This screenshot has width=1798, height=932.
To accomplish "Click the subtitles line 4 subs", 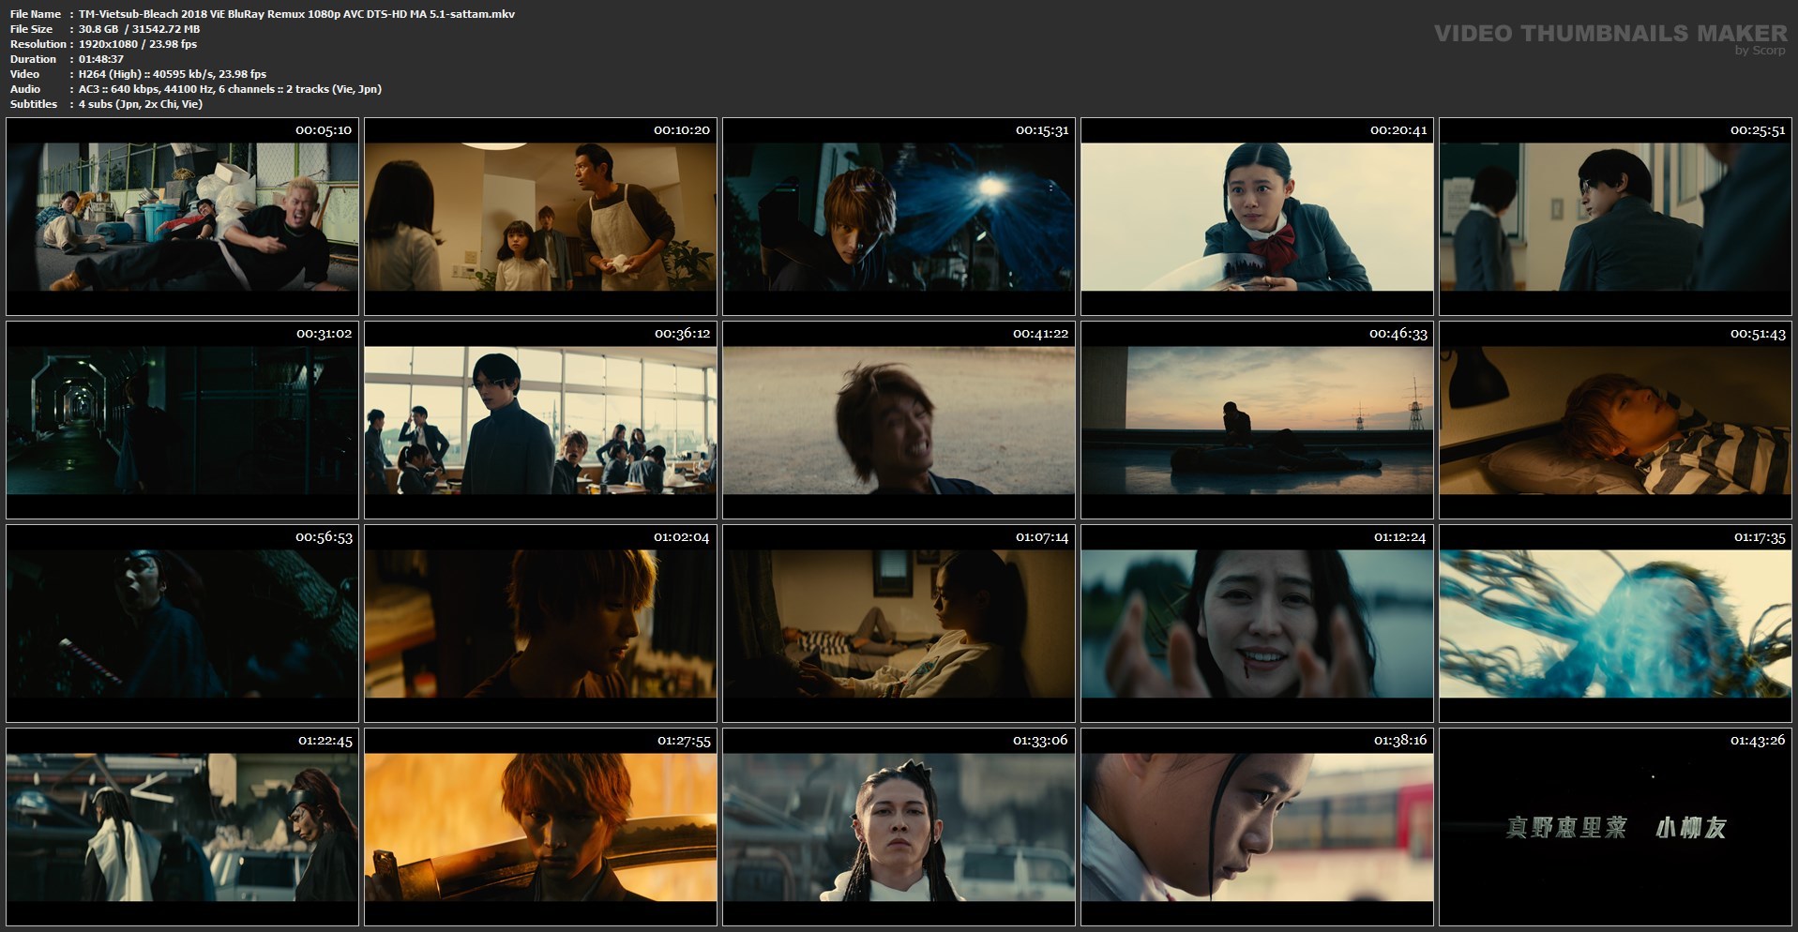I will coord(141,104).
